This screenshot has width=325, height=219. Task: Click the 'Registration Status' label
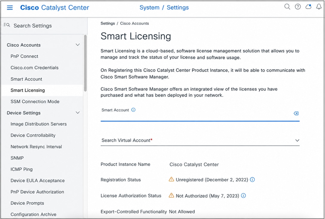pyautogui.click(x=120, y=180)
